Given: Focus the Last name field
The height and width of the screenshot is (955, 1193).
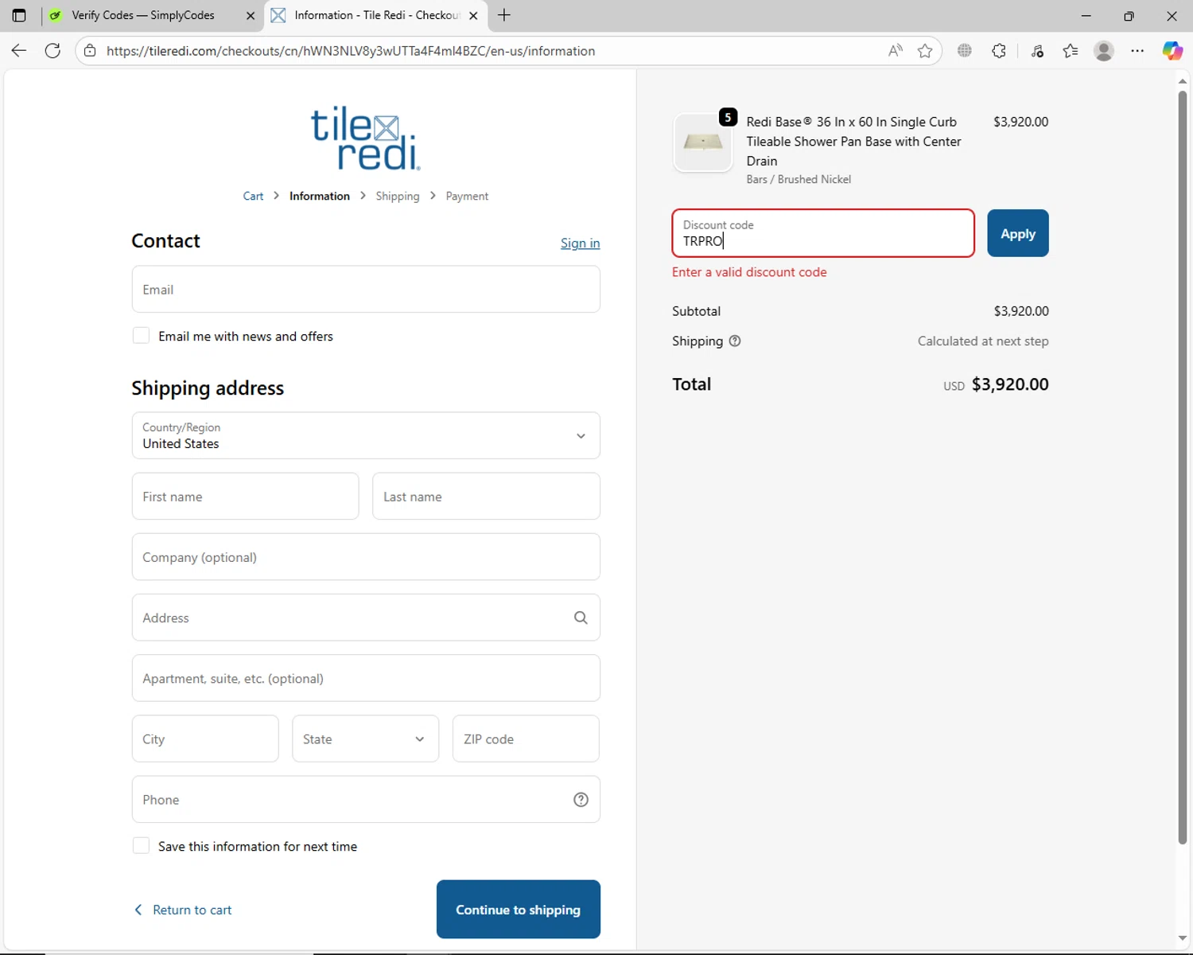Looking at the screenshot, I should pyautogui.click(x=486, y=497).
